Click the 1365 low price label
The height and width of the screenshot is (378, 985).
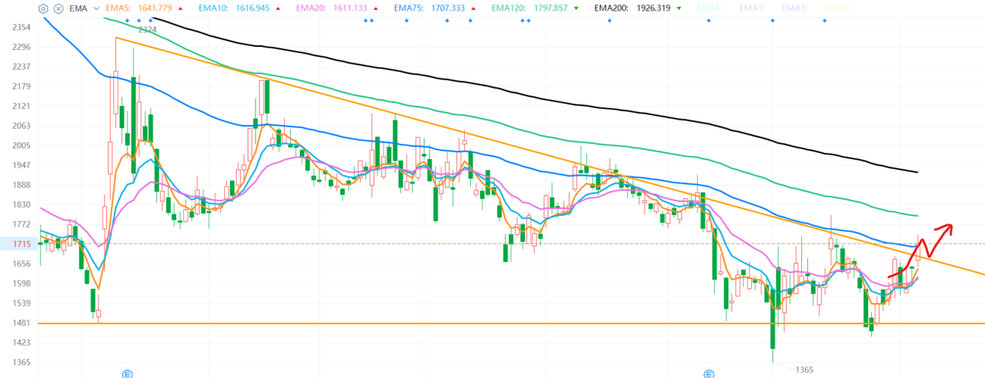[804, 370]
